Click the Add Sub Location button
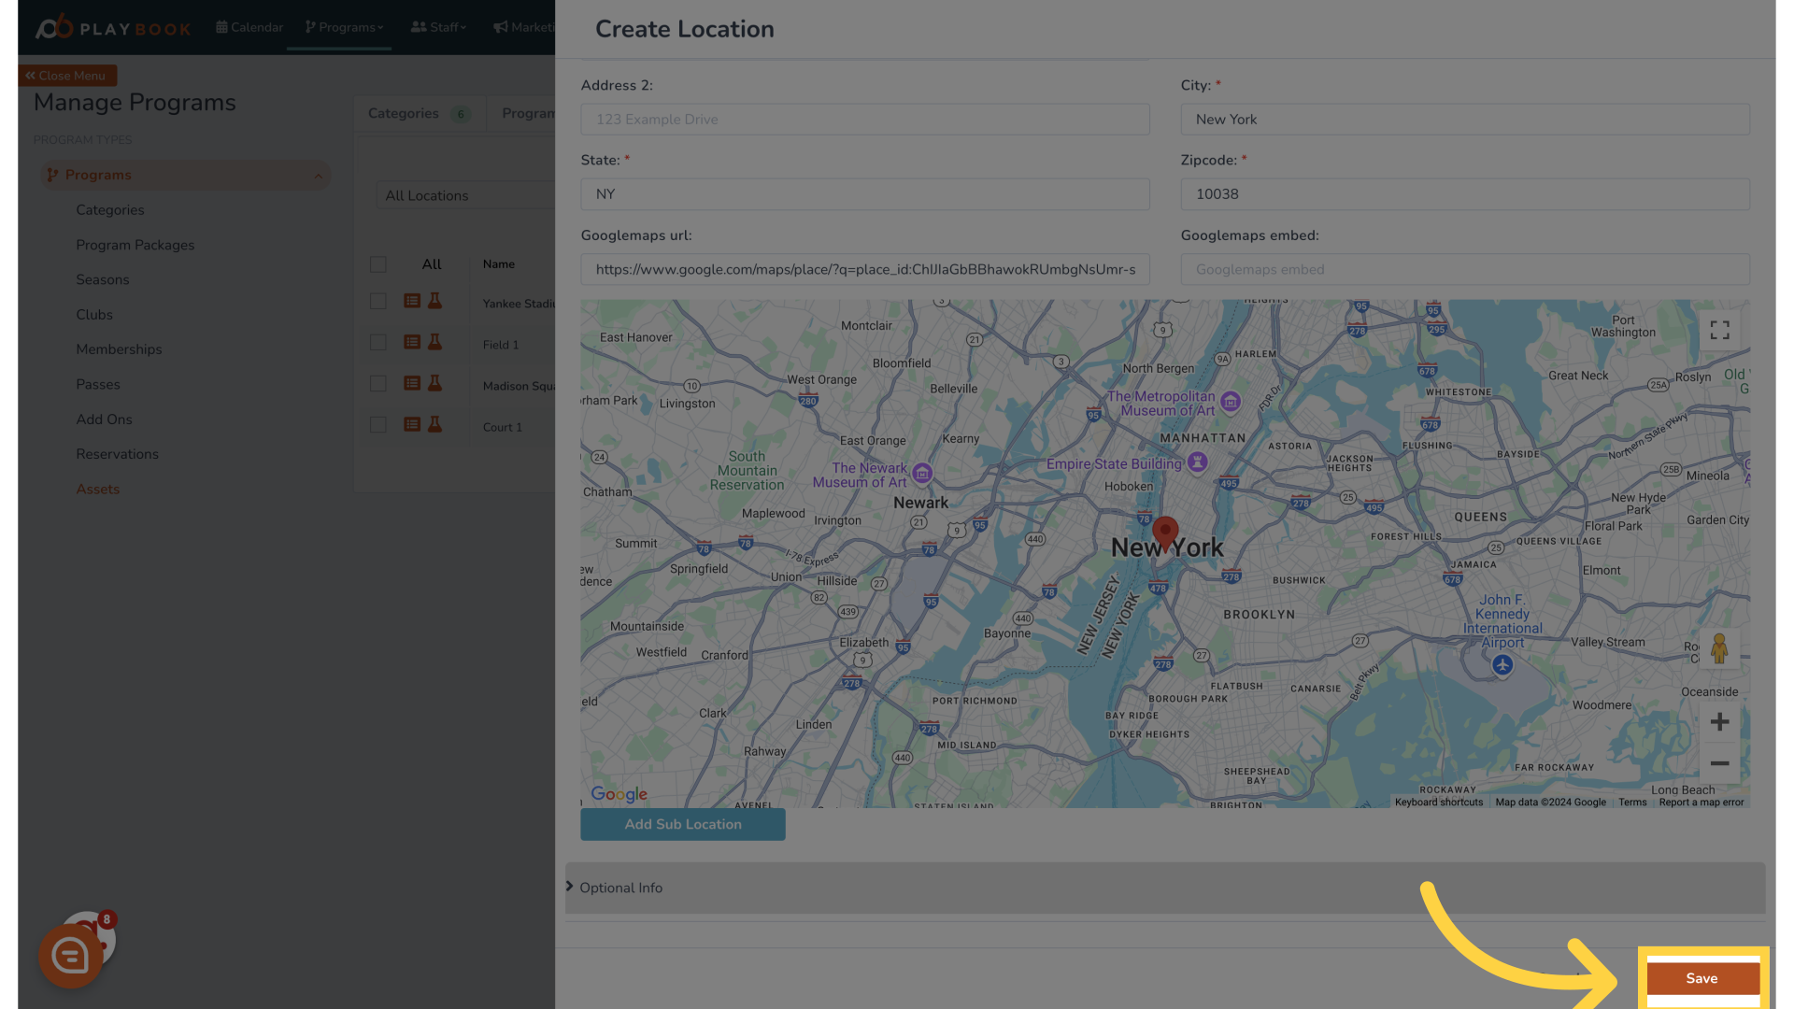The image size is (1794, 1009). point(683,824)
